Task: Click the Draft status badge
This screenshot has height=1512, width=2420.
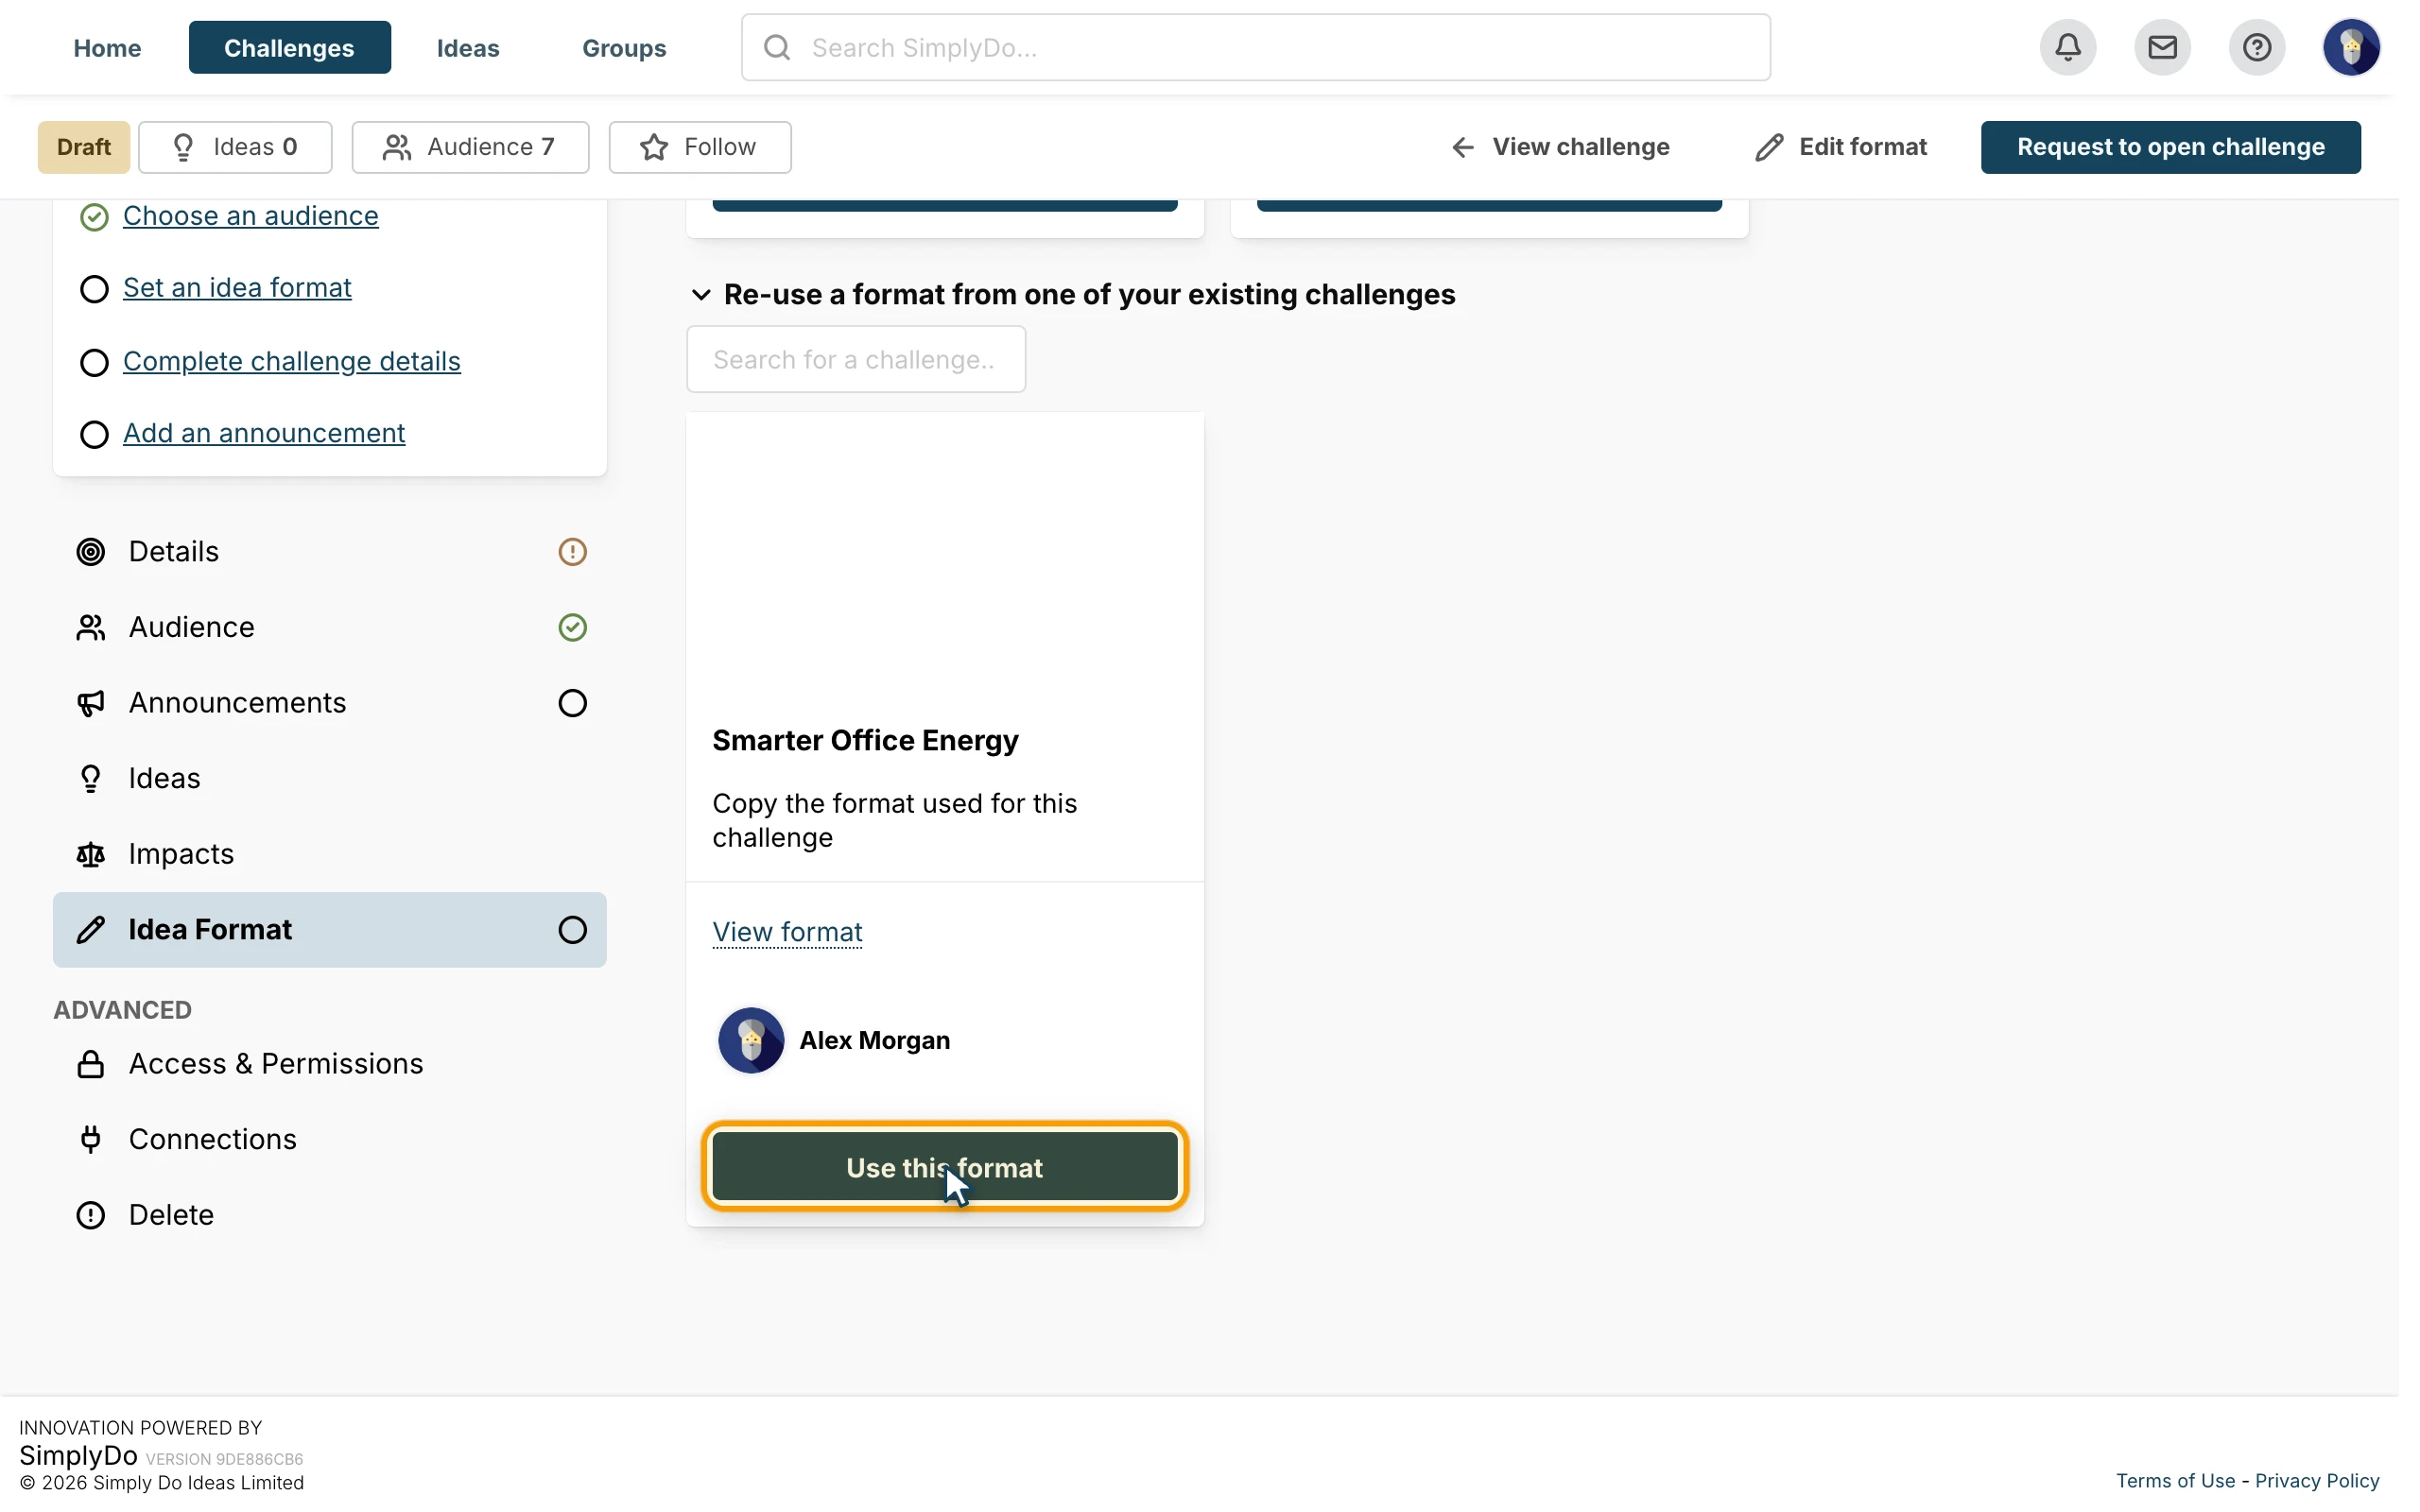Action: pyautogui.click(x=84, y=147)
